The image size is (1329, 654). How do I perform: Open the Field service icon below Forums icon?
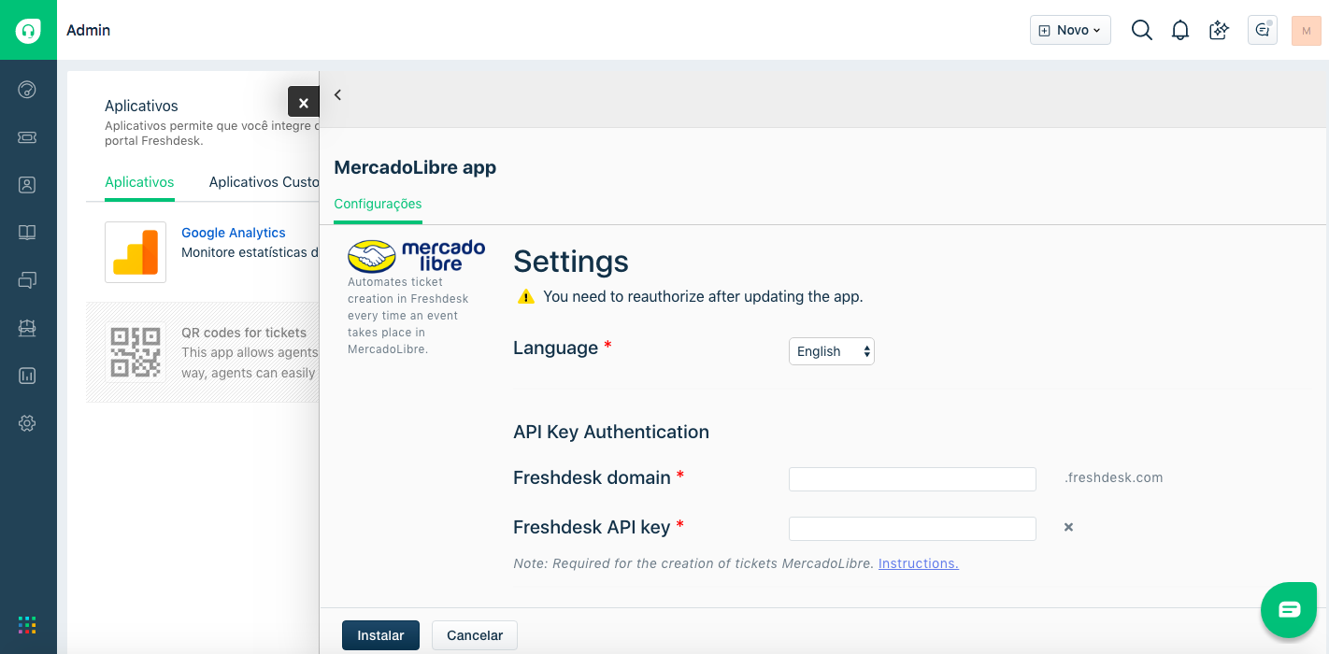pyautogui.click(x=27, y=328)
